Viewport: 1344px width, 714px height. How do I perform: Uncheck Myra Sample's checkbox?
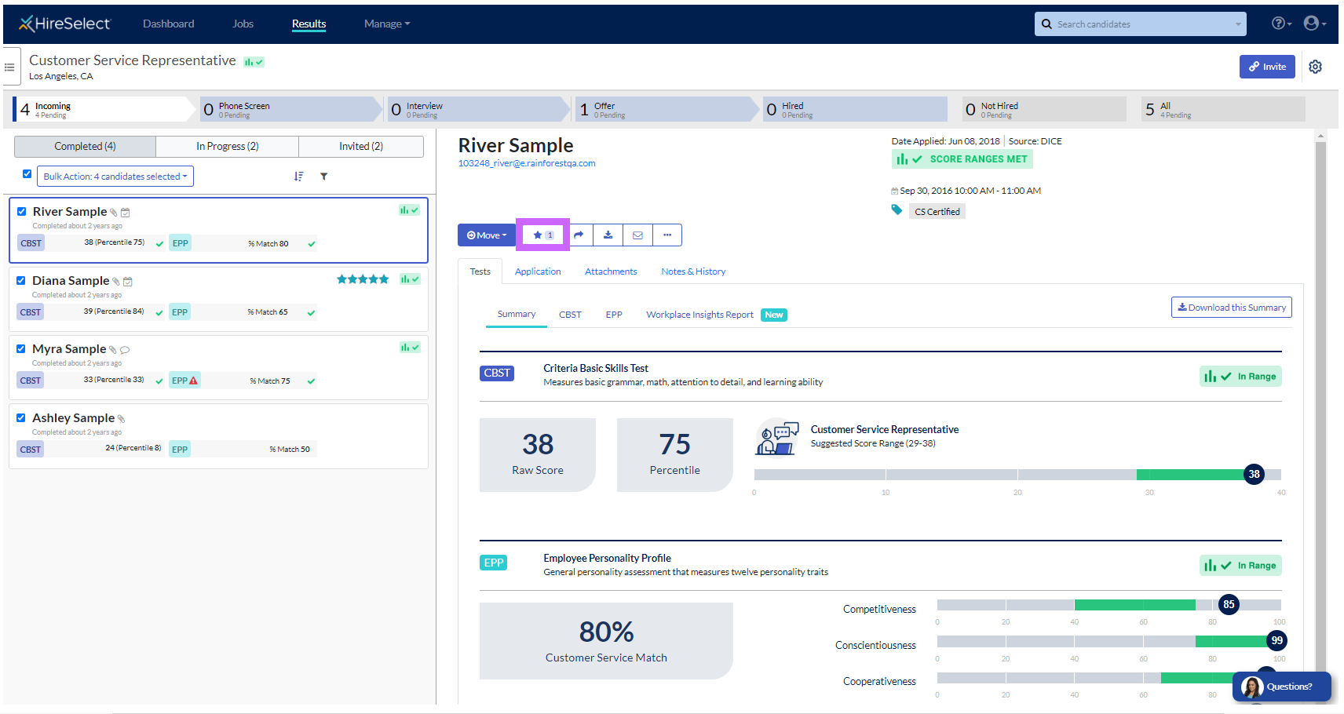pyautogui.click(x=21, y=348)
